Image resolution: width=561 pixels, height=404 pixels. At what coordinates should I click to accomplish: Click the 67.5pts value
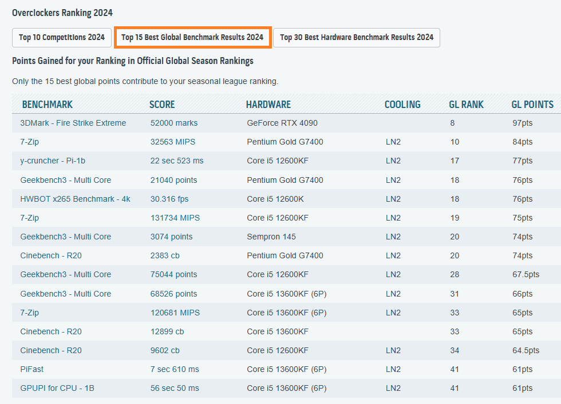pos(526,275)
